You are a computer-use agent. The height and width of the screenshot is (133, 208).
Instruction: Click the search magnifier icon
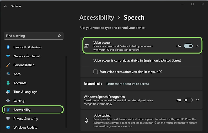click(x=59, y=36)
